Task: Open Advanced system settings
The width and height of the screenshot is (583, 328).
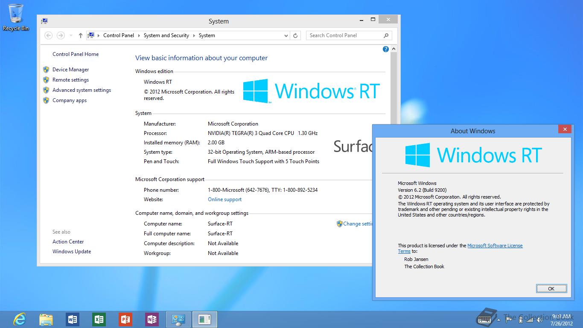Action: point(82,90)
